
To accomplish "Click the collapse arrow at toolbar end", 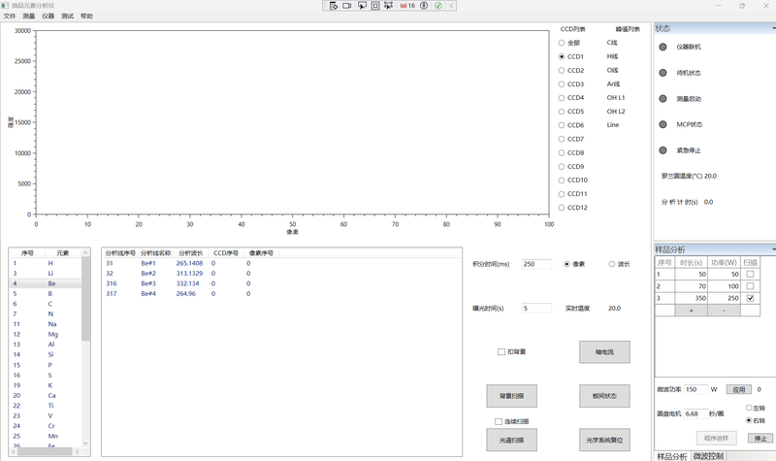I will pyautogui.click(x=451, y=6).
